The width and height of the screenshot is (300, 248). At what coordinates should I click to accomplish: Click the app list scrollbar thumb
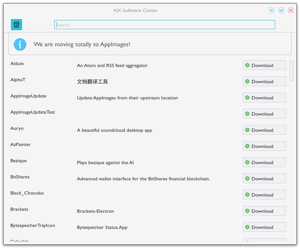coord(291,71)
